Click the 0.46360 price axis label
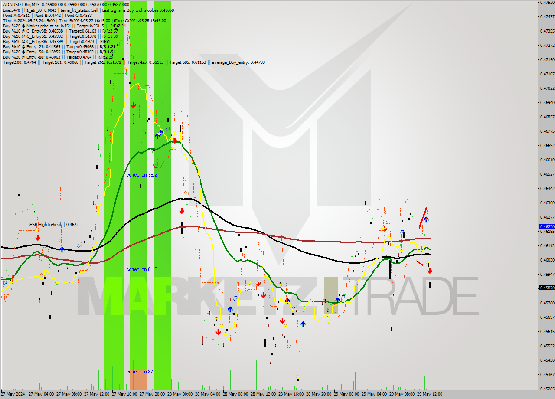Screen dimensions: 555x399 pyautogui.click(x=548, y=203)
